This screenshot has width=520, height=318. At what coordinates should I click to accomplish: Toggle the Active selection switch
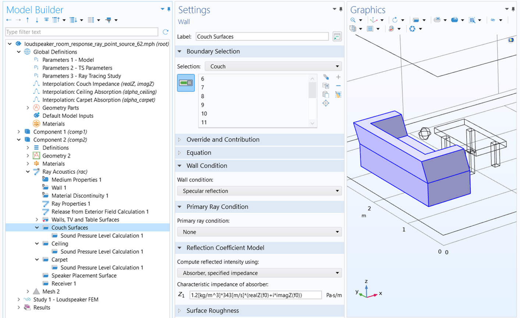(186, 83)
